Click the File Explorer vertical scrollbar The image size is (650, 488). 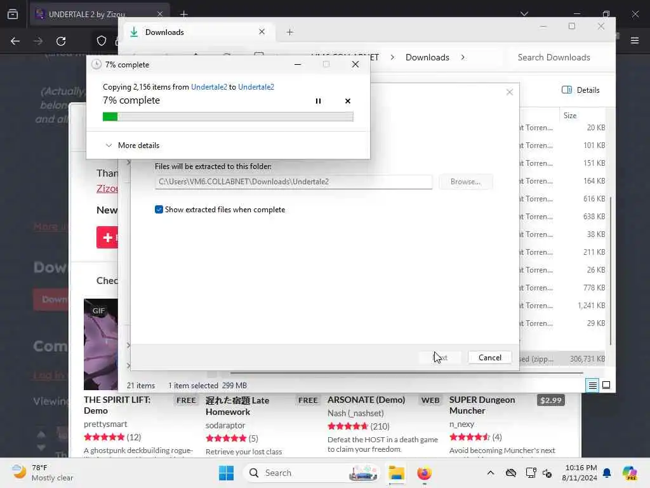[x=610, y=271]
